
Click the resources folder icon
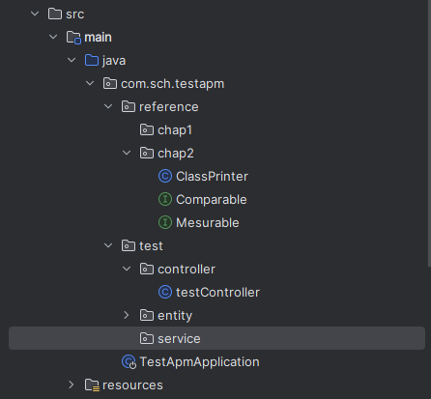tap(92, 385)
